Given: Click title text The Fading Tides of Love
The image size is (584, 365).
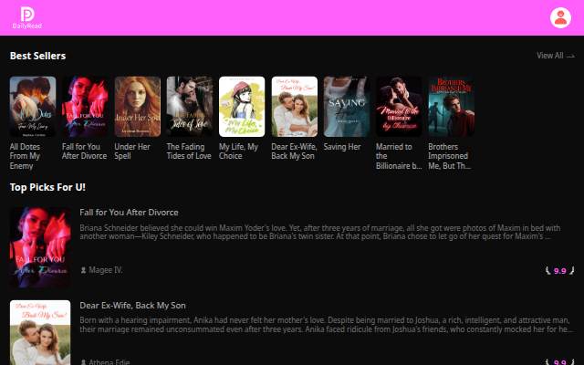Looking at the screenshot, I should 189,151.
